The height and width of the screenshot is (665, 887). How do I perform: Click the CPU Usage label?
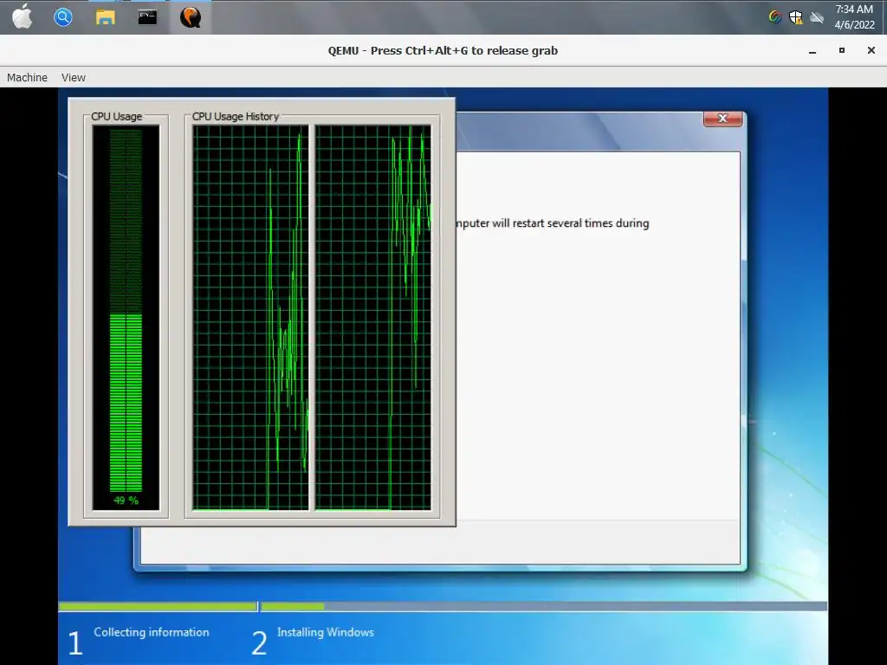coord(117,117)
